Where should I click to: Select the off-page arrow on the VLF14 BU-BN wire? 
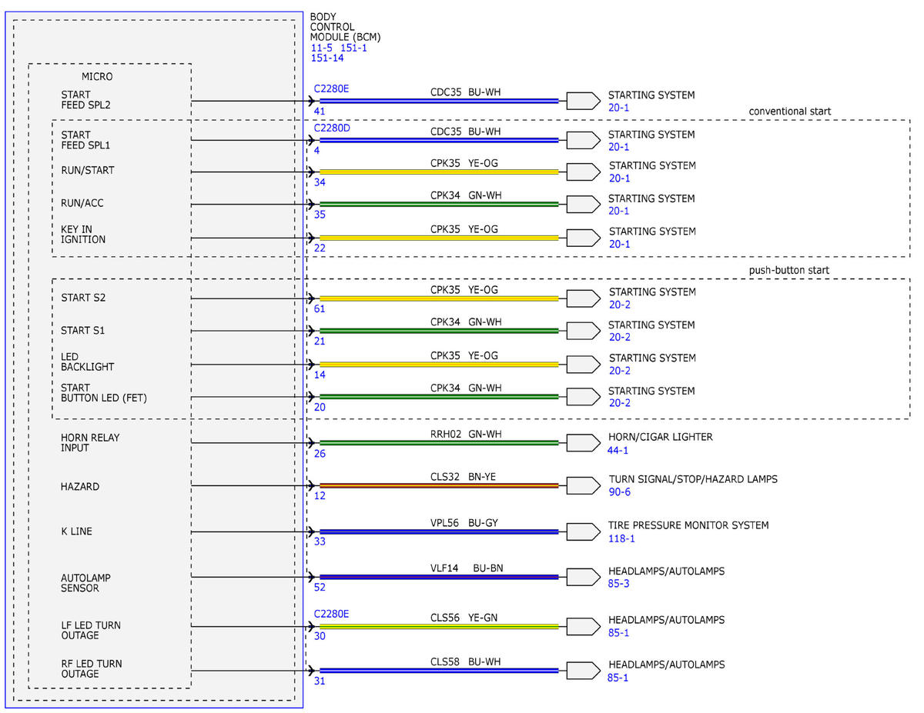click(583, 577)
